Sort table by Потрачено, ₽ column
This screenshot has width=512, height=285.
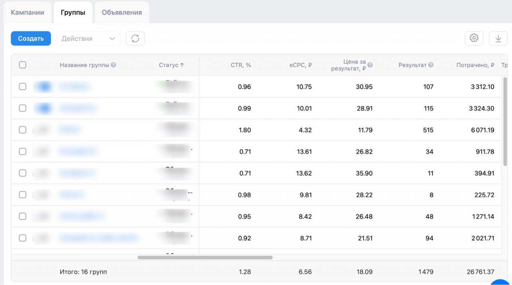[475, 65]
